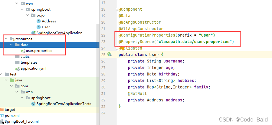Click the user.properties file icon
The image size is (272, 125).
point(23,51)
